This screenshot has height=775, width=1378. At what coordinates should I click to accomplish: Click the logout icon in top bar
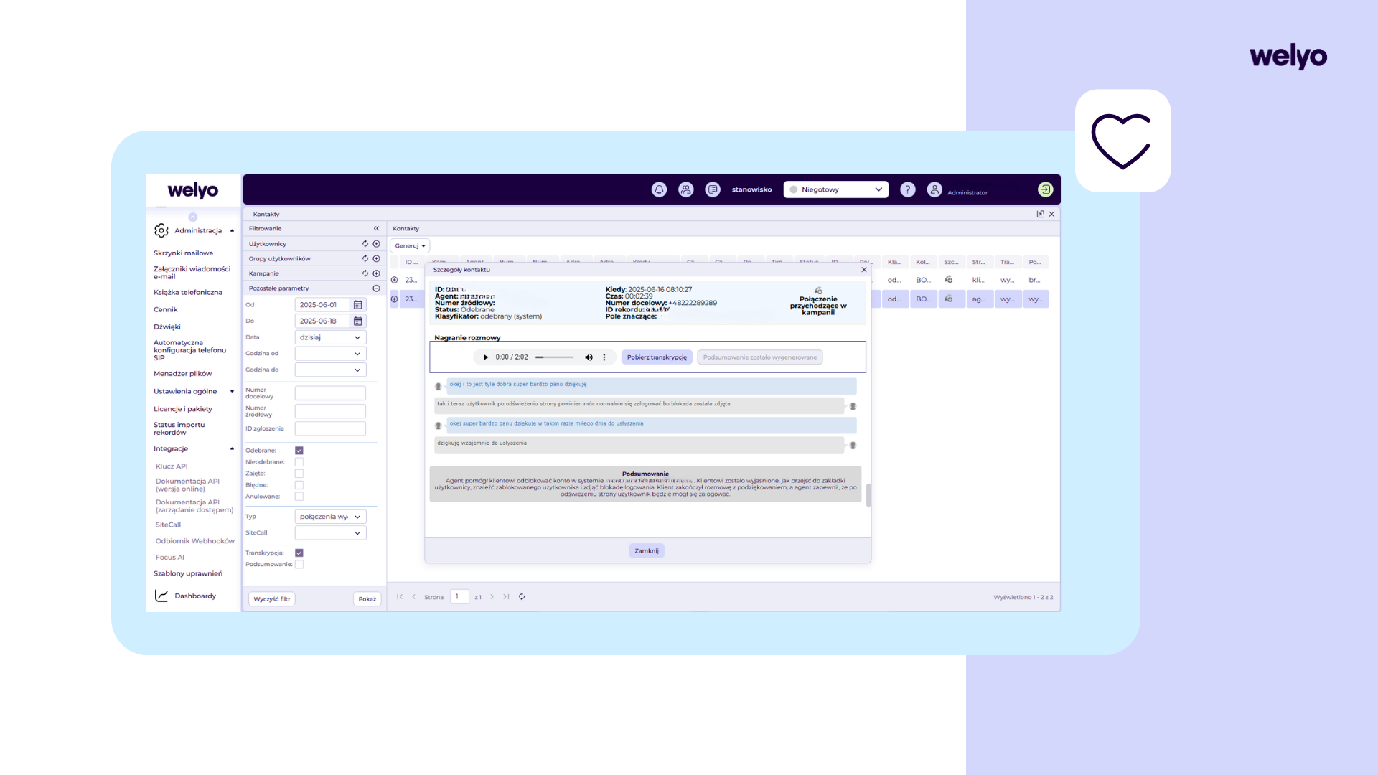coord(1045,189)
